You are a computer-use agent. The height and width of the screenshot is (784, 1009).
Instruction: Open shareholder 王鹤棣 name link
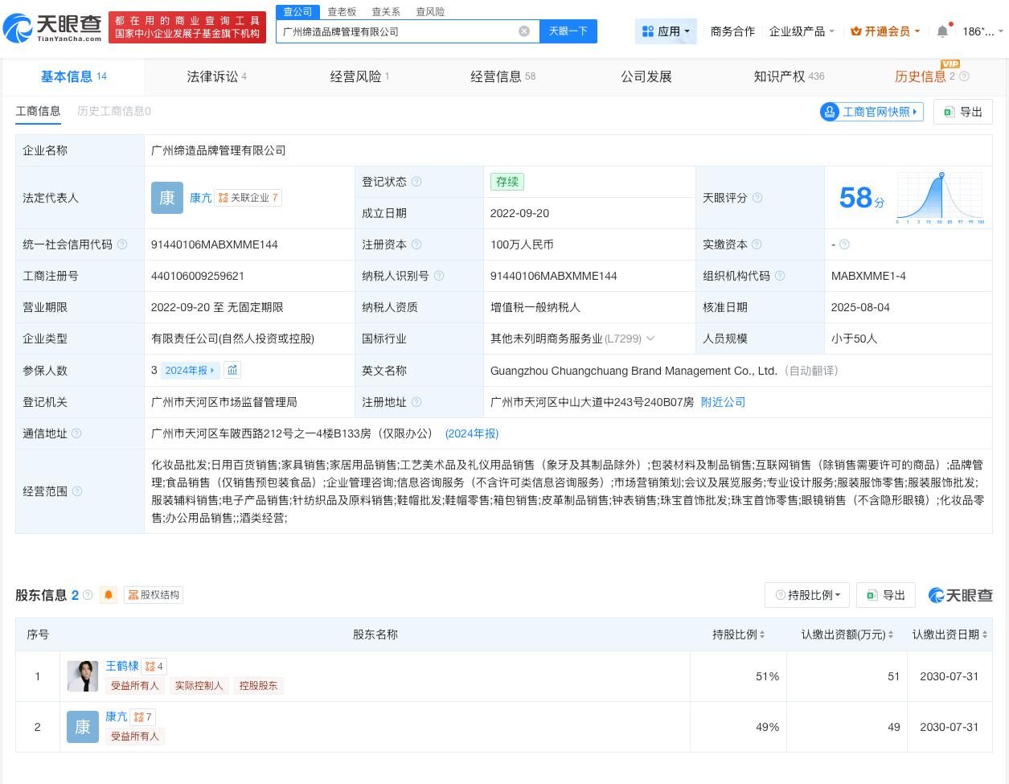click(x=122, y=666)
